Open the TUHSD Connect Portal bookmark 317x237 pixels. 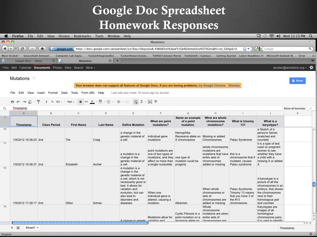tap(167, 56)
